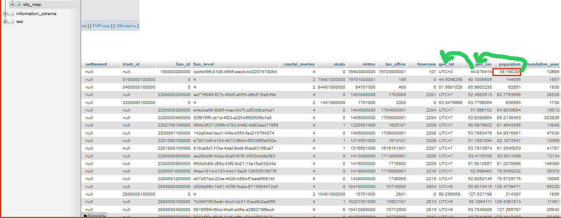Select the information_schema database
The width and height of the screenshot is (561, 219).
pyautogui.click(x=36, y=14)
